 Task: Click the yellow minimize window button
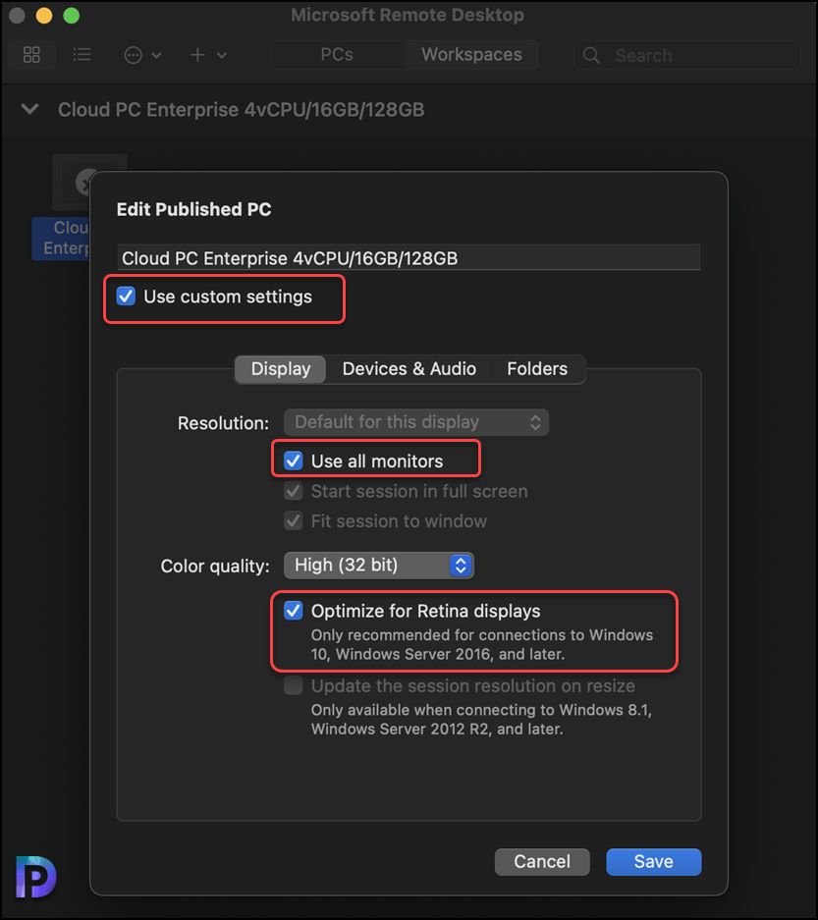coord(44,16)
